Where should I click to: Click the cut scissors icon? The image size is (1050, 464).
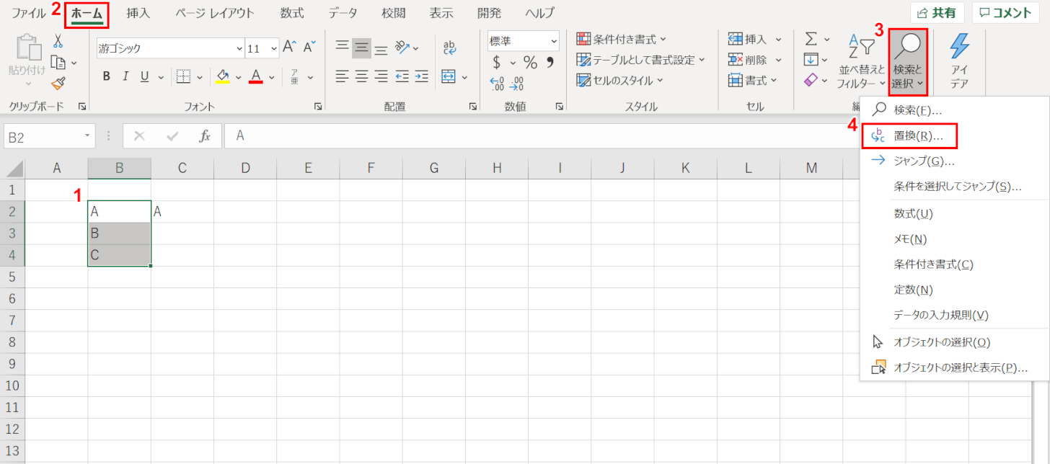(59, 43)
